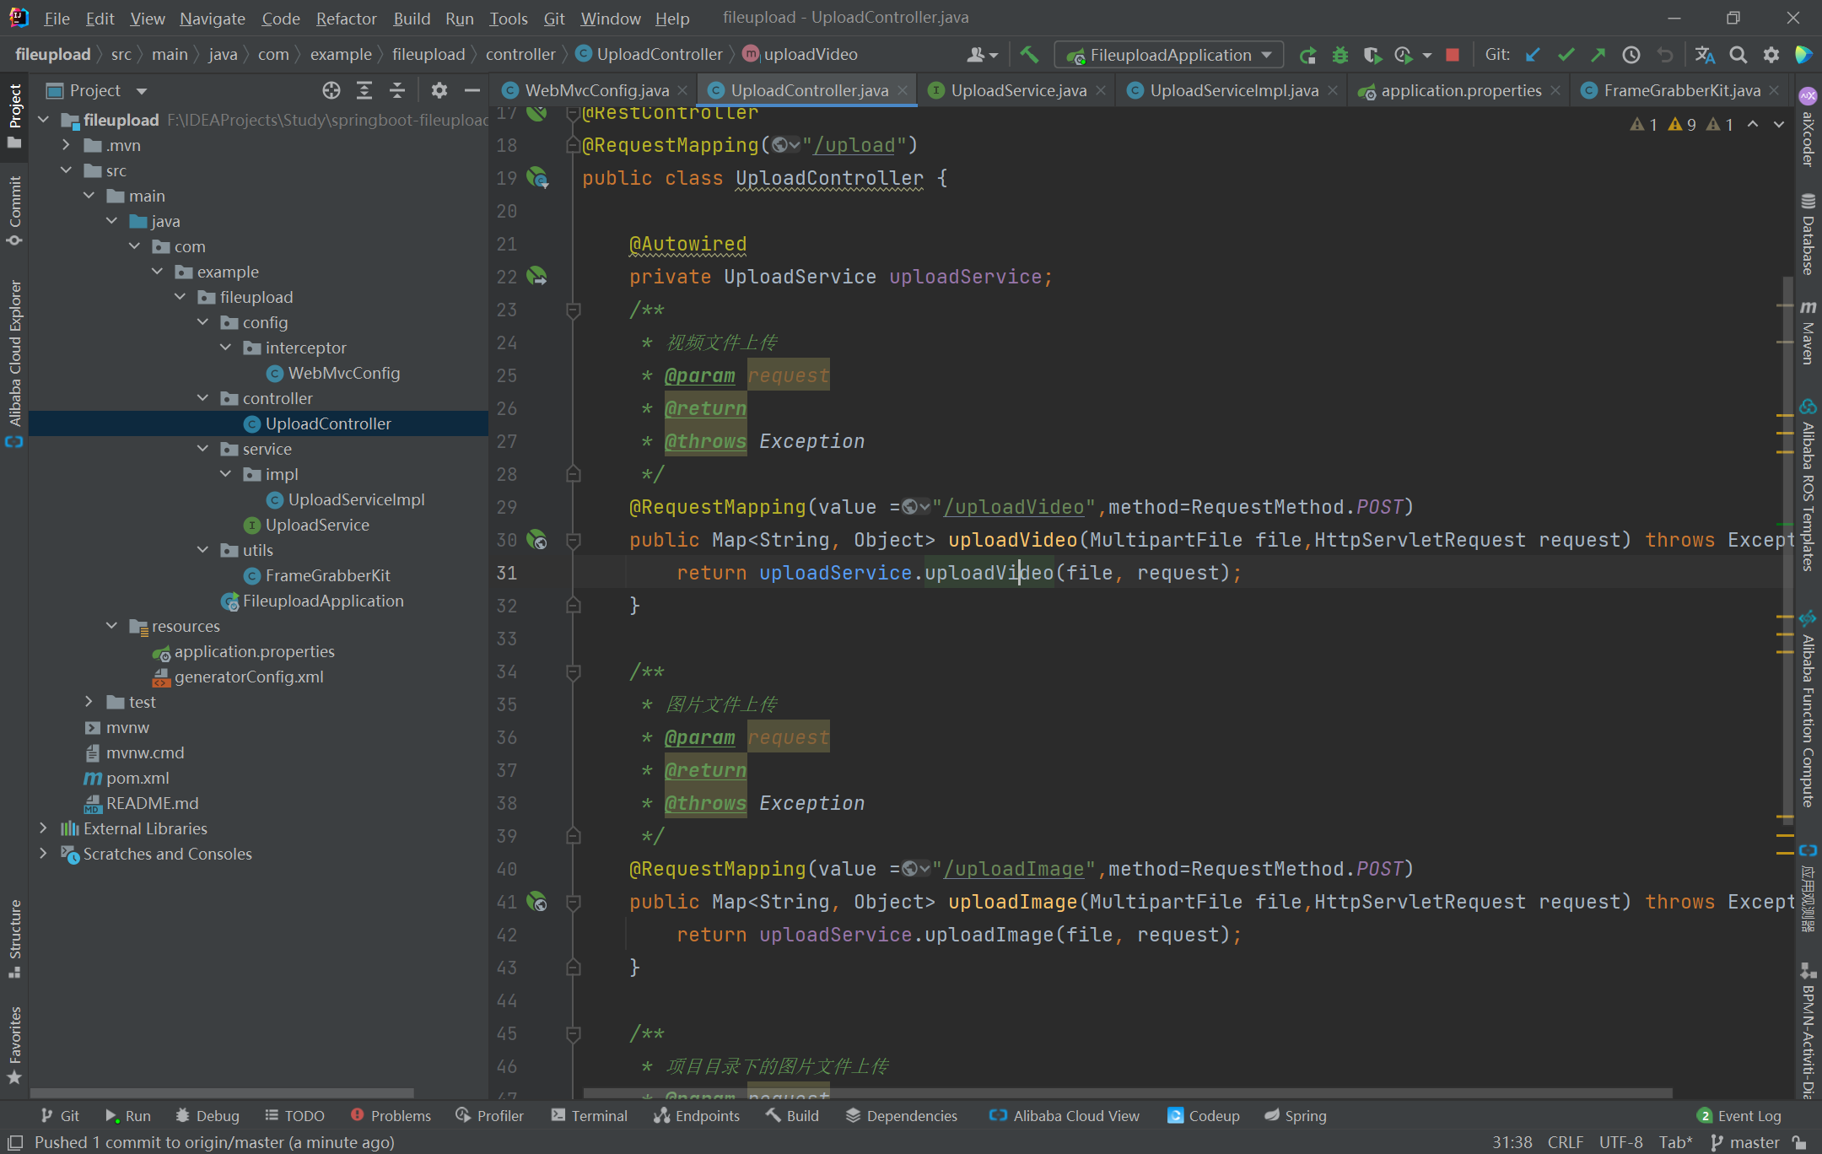Collapse all in Project panel

[x=397, y=90]
